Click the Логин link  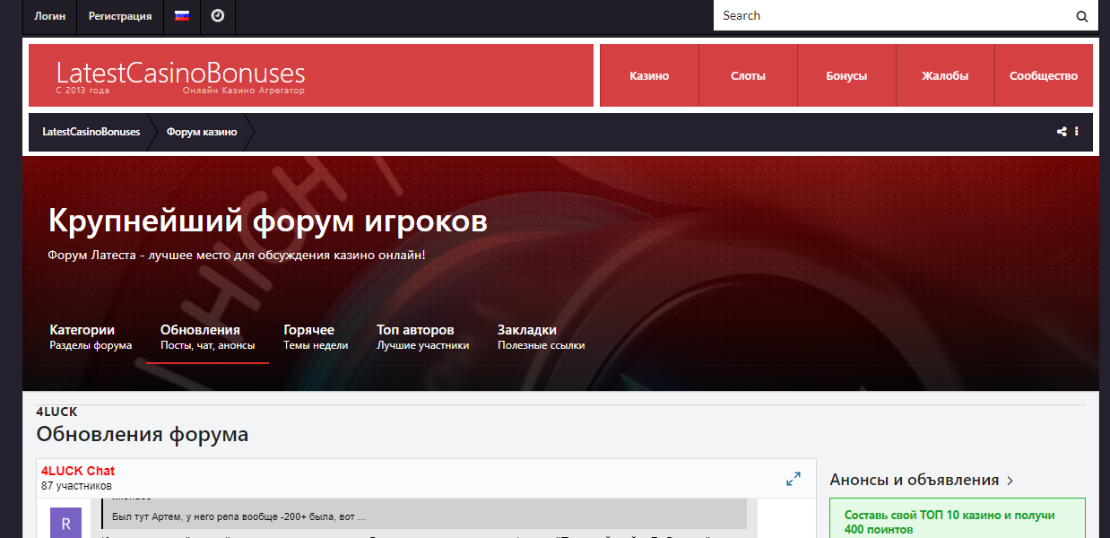tap(49, 16)
